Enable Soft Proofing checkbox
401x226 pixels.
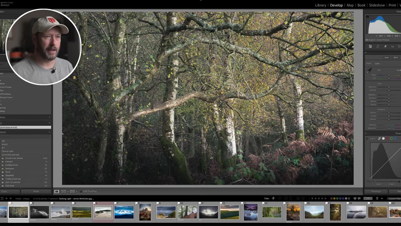click(81, 192)
